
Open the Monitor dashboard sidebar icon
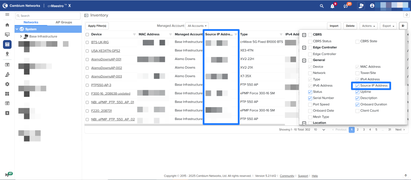point(7,34)
